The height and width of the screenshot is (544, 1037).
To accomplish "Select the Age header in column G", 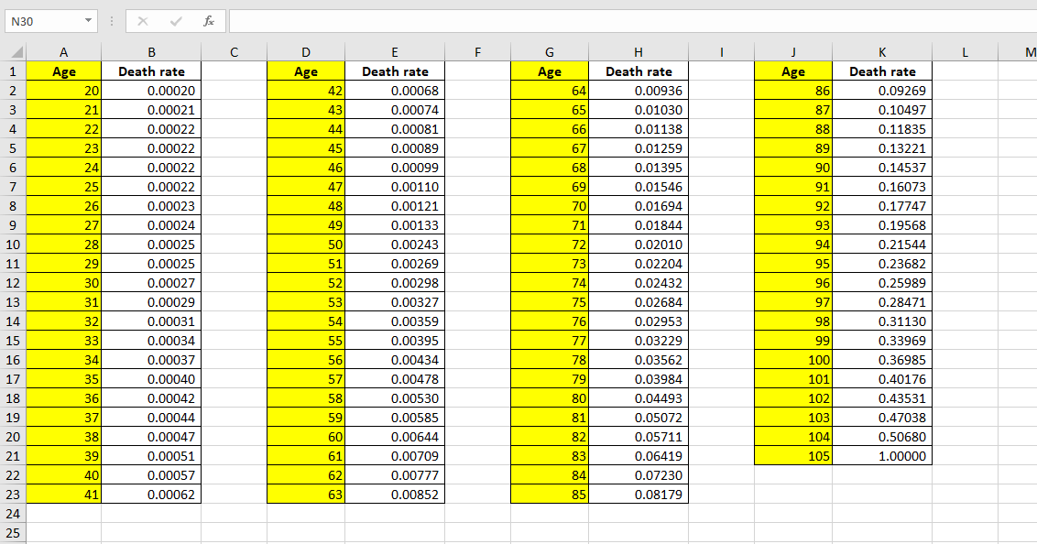I will pos(549,71).
